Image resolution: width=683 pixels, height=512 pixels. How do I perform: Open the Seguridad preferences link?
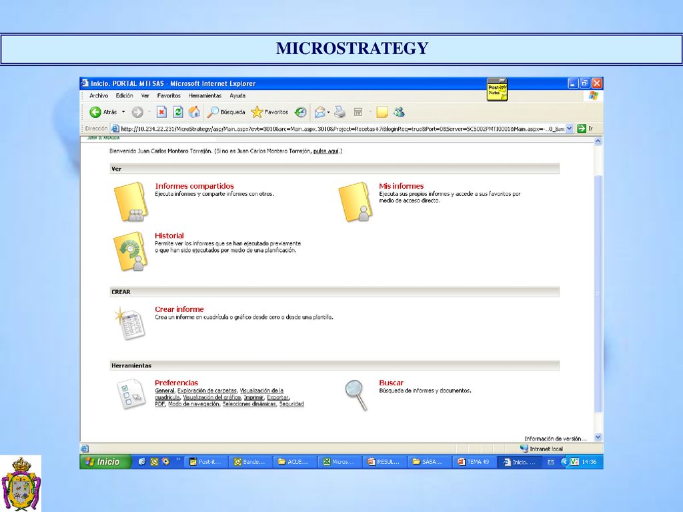291,404
